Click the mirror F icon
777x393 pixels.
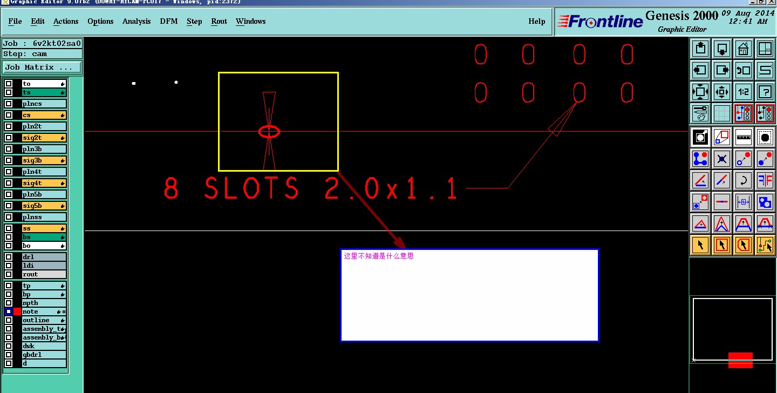765,180
